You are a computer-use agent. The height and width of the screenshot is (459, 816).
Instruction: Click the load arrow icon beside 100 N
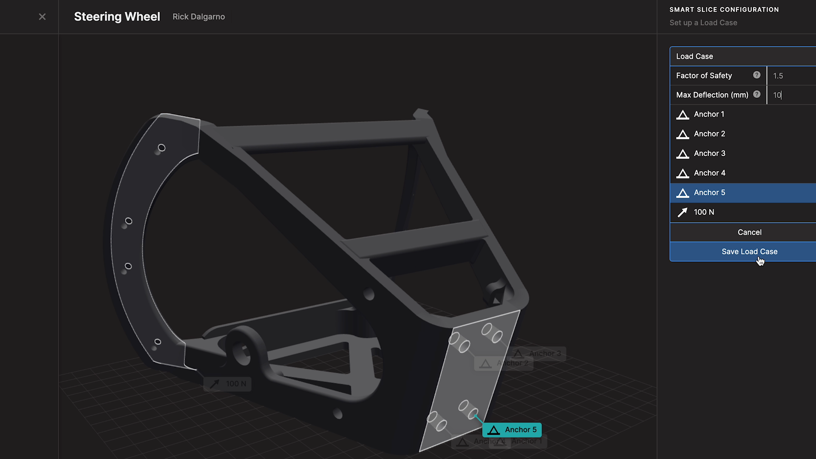click(x=683, y=212)
